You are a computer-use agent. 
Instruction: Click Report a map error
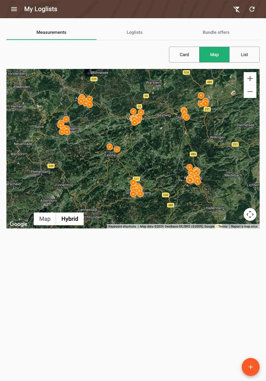[x=244, y=227]
